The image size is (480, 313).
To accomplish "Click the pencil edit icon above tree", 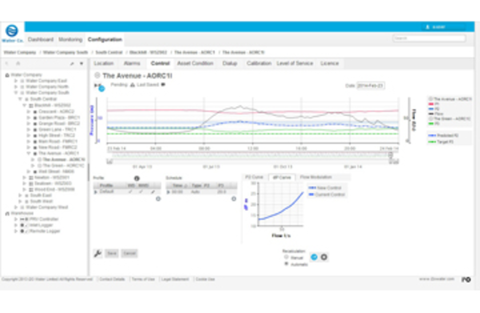I will pyautogui.click(x=72, y=64).
